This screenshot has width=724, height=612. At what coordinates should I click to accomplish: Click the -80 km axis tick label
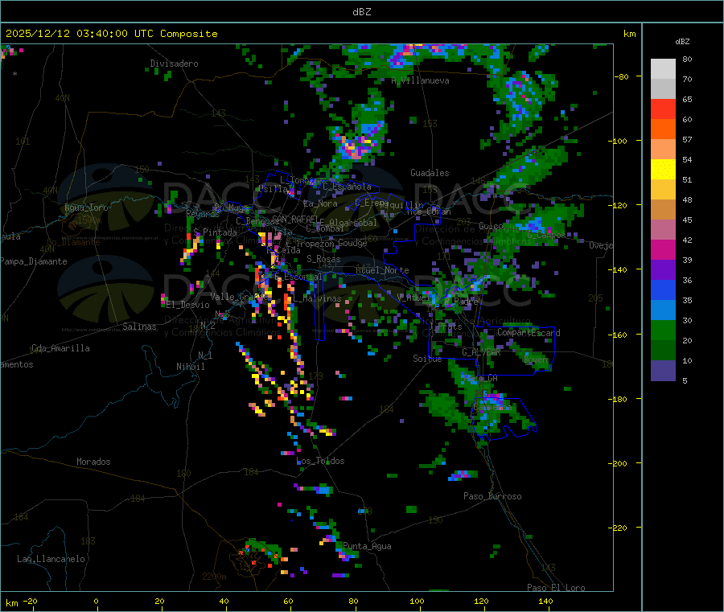622,76
